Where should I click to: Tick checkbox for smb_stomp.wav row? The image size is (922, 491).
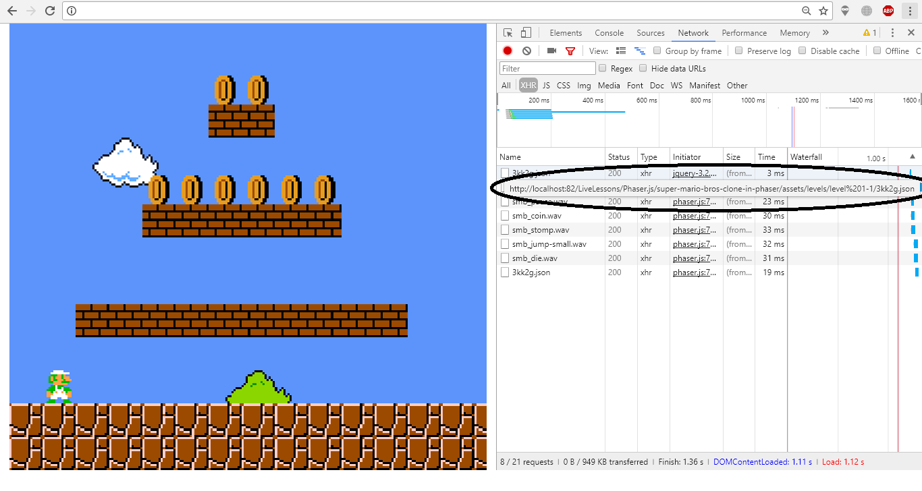click(505, 230)
